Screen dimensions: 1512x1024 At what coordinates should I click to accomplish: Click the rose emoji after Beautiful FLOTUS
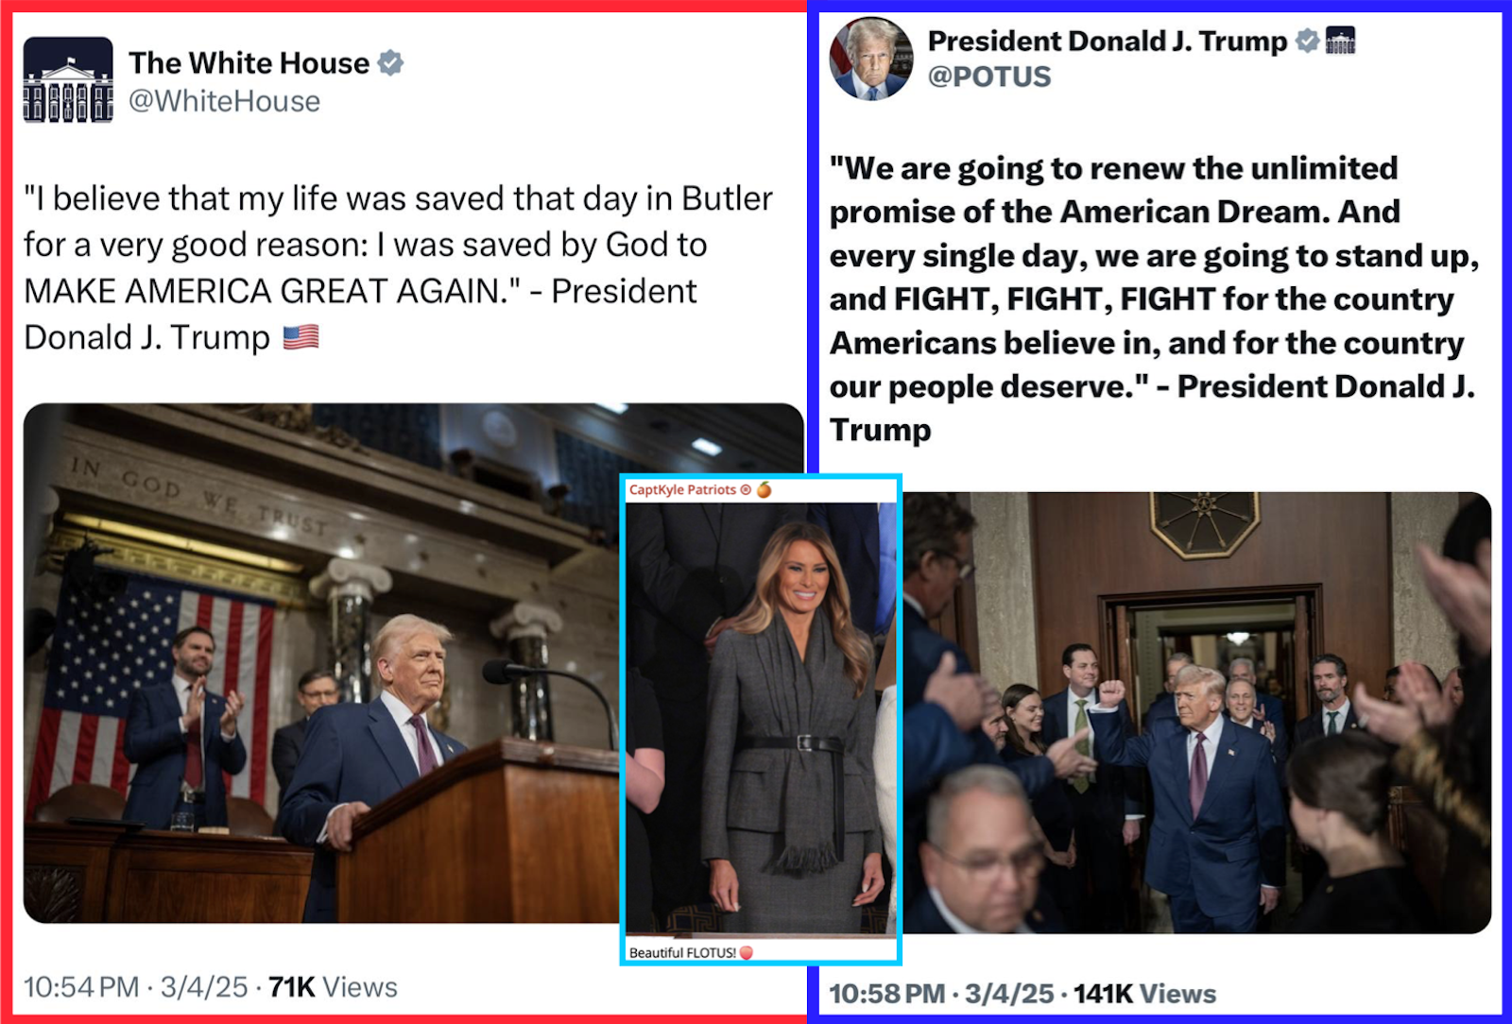pyautogui.click(x=746, y=952)
